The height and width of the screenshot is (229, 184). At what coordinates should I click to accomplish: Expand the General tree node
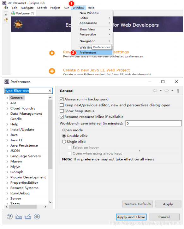click(x=7, y=98)
